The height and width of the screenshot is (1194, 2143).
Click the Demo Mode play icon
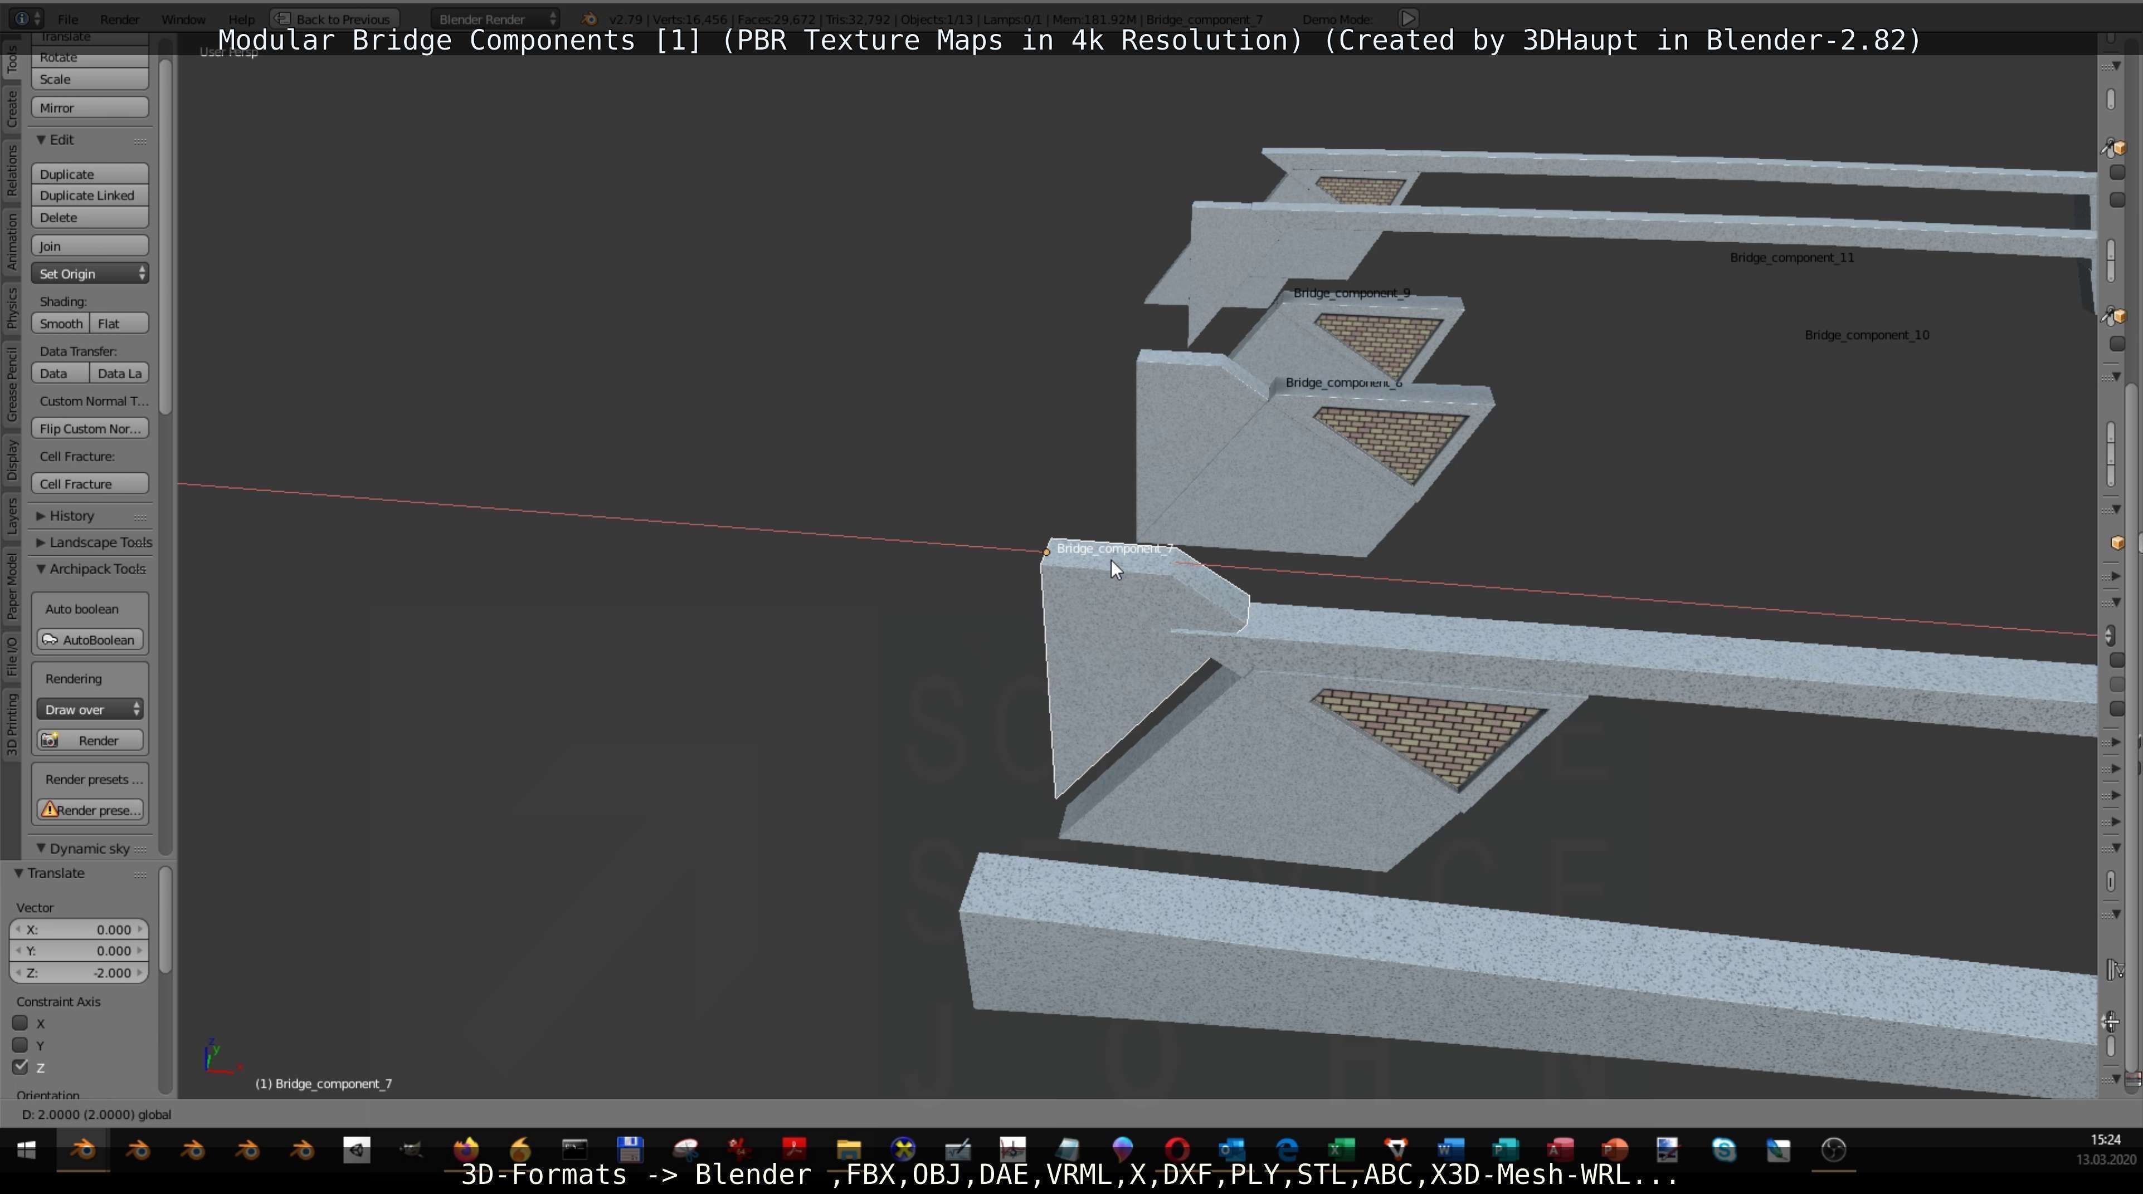click(x=1407, y=18)
